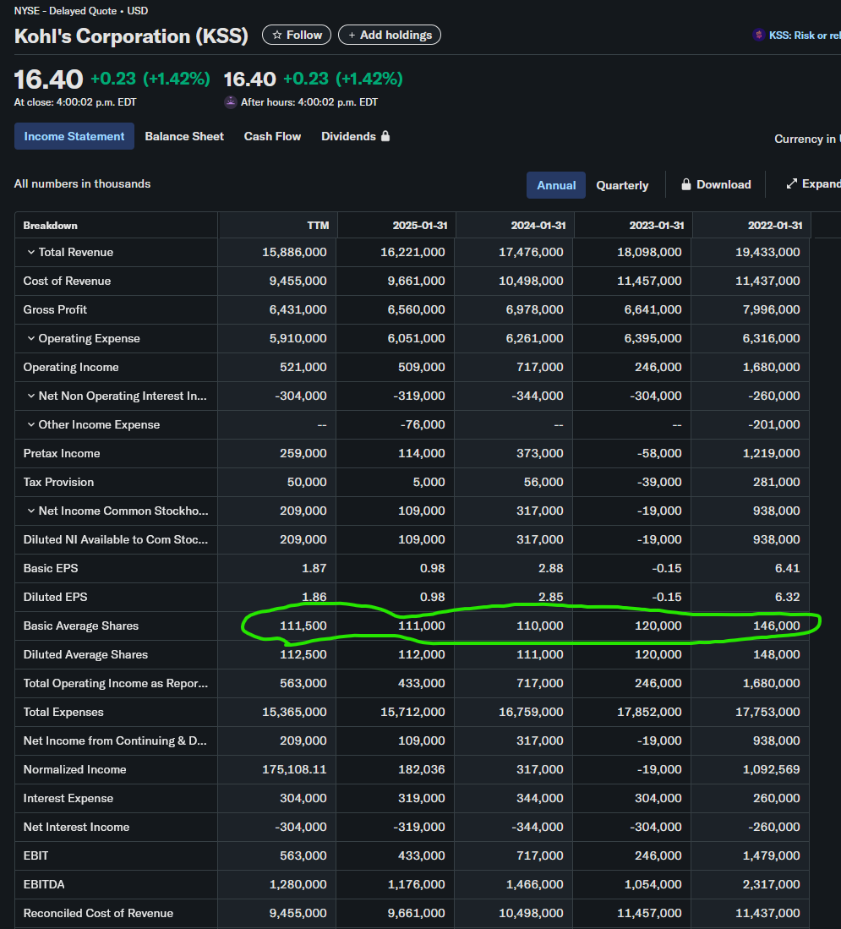Click the All numbers in thousands note
841x929 pixels.
click(x=82, y=183)
